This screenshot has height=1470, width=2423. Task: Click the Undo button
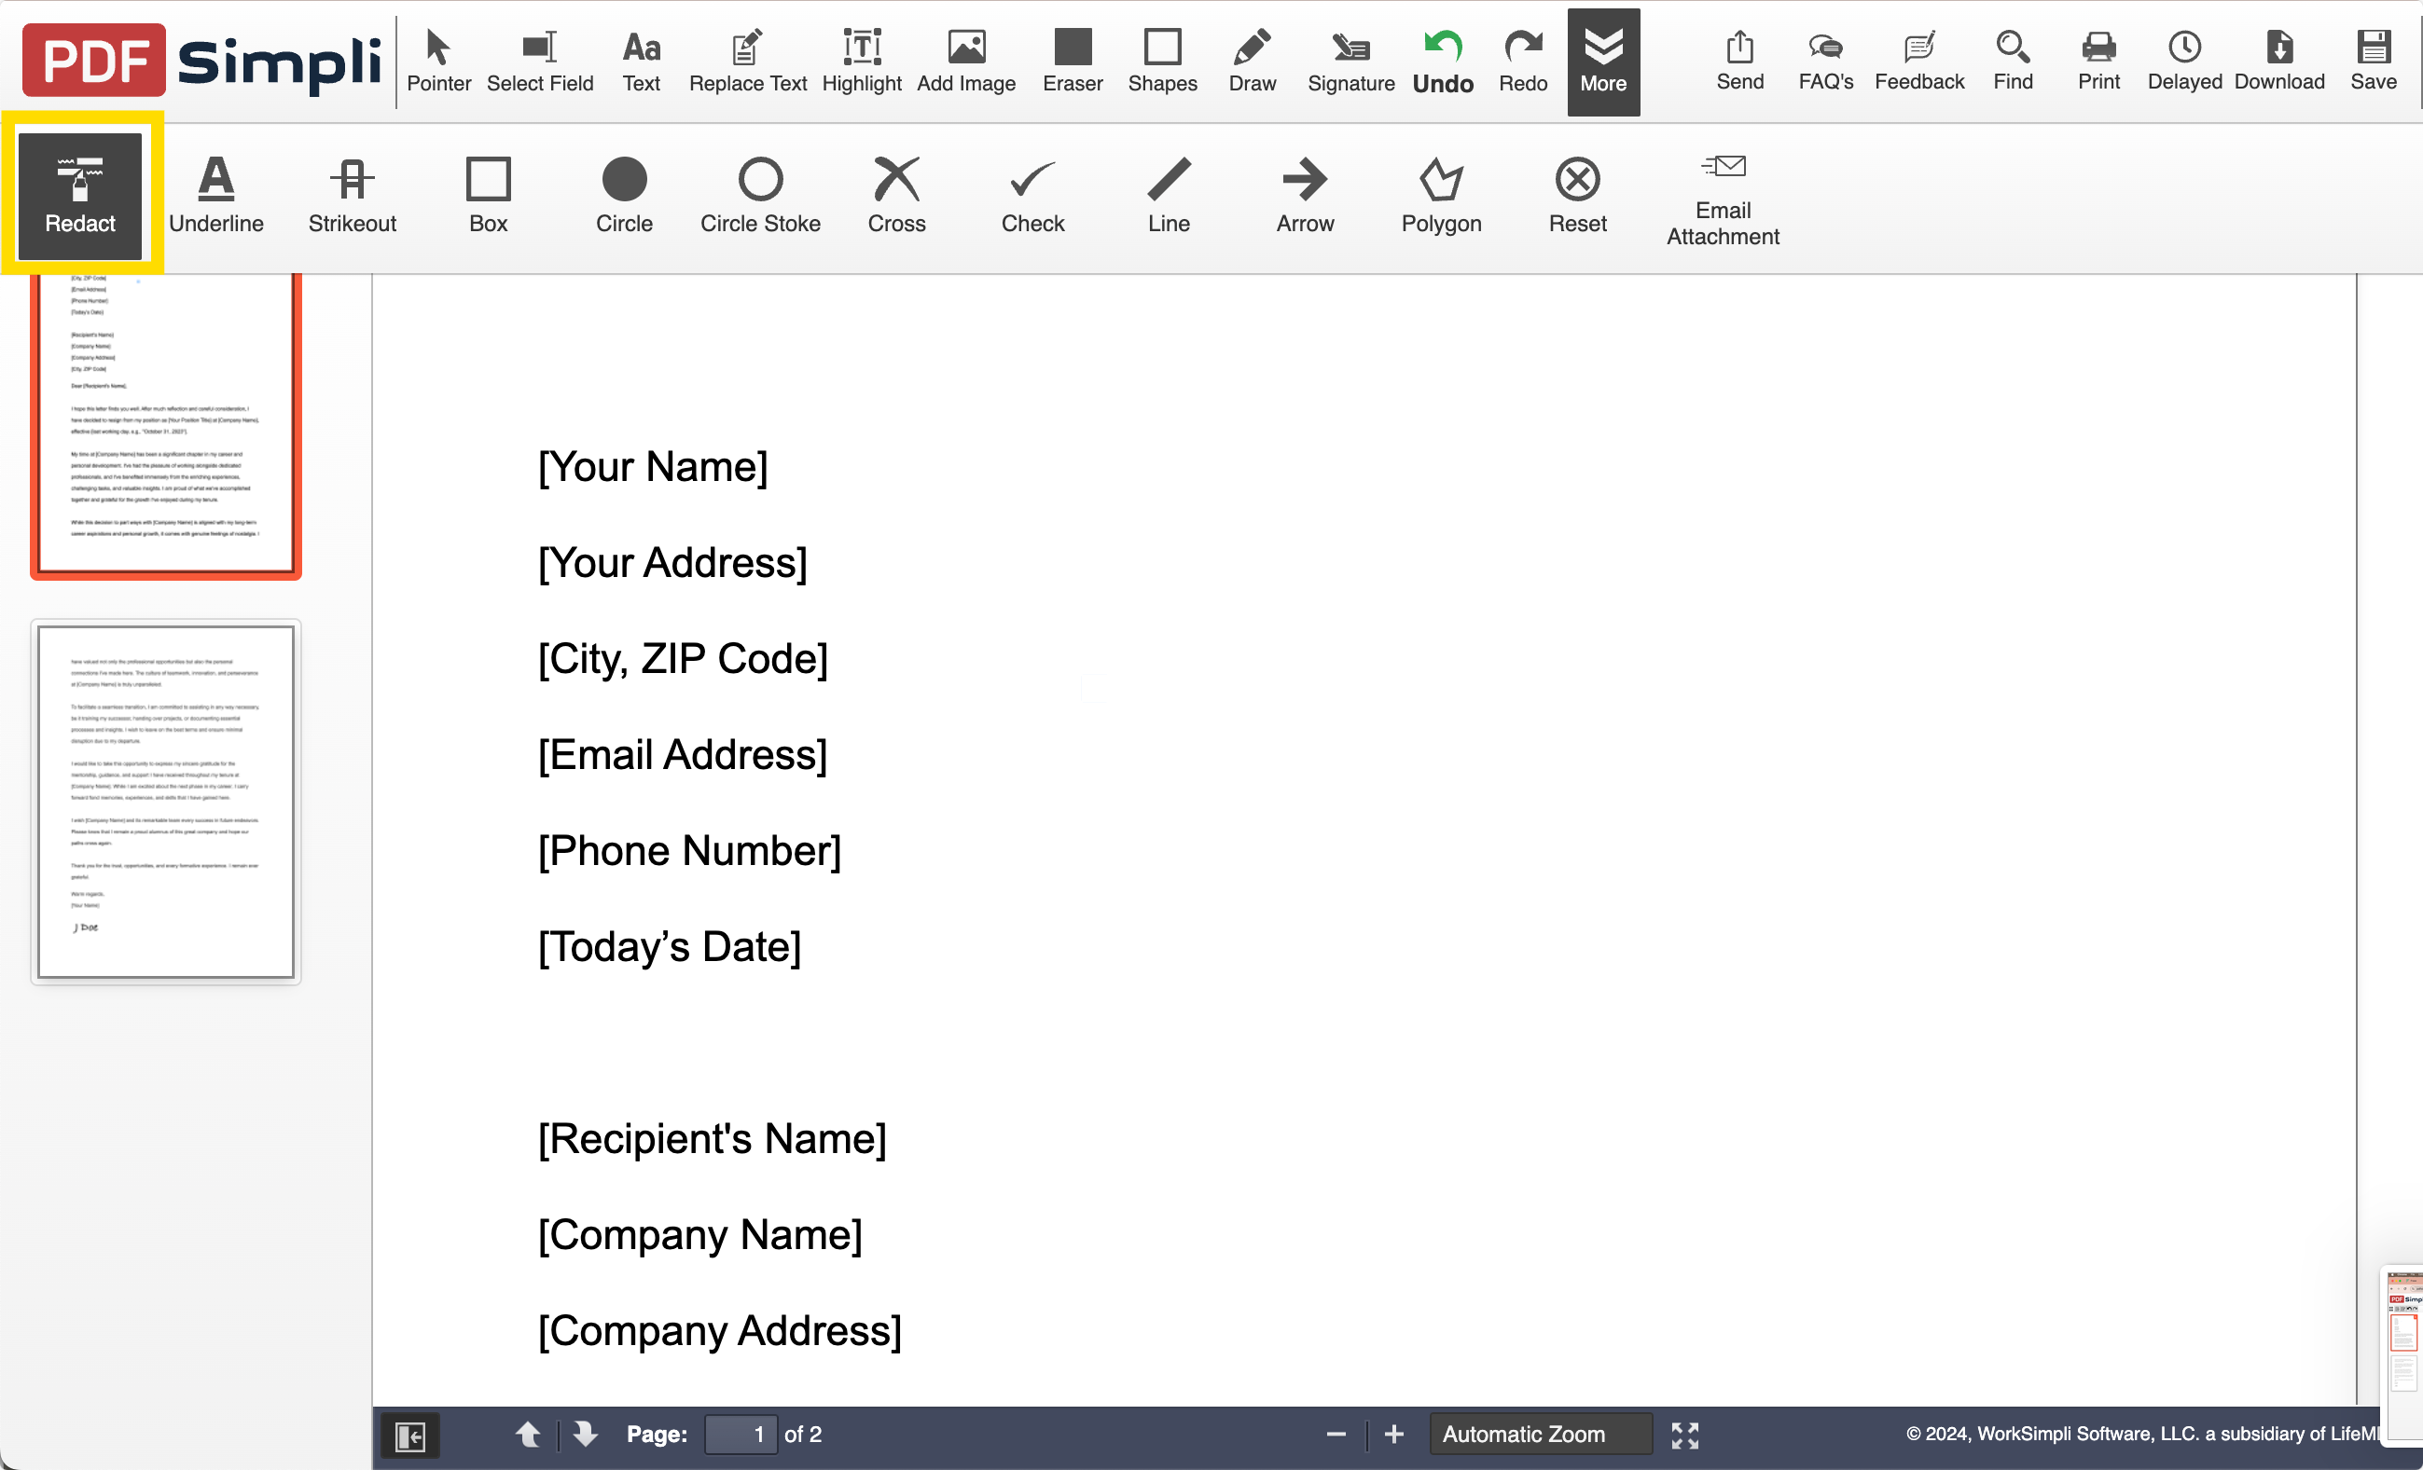coord(1443,61)
